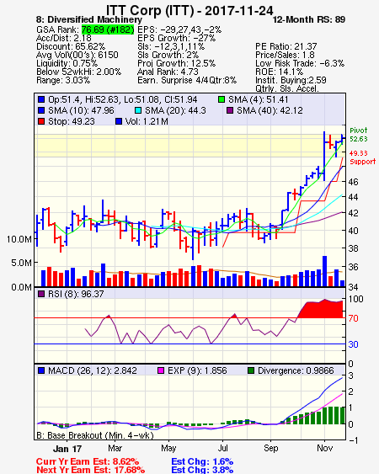The width and height of the screenshot is (379, 474).
Task: Click the 'Next Yr Earn Est: 17.68%' text
Action: pos(90,470)
